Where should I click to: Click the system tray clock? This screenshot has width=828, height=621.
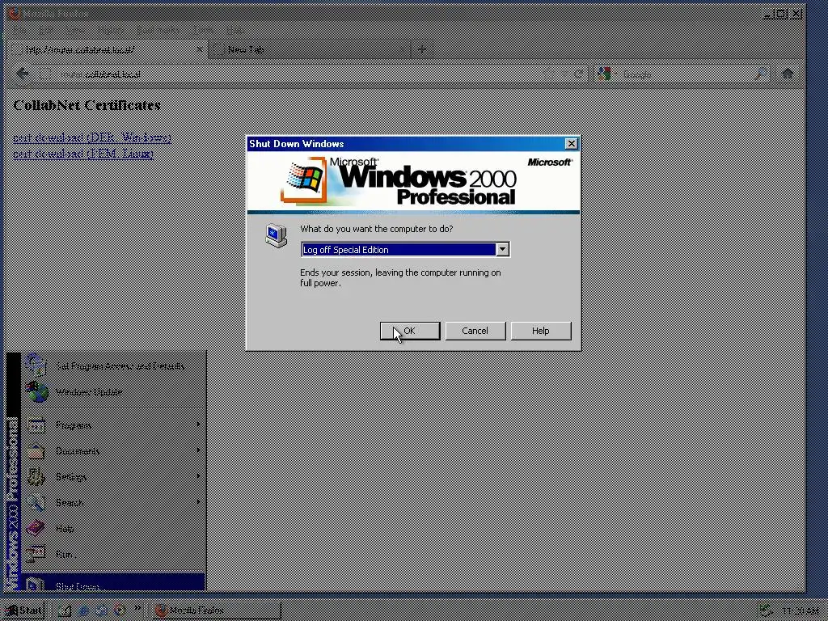click(x=801, y=611)
